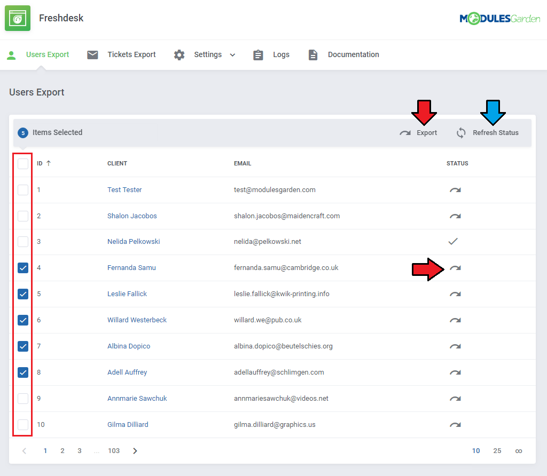547x476 pixels.
Task: Click checkmark status icon for Nelida Pelkowski
Action: pyautogui.click(x=453, y=241)
